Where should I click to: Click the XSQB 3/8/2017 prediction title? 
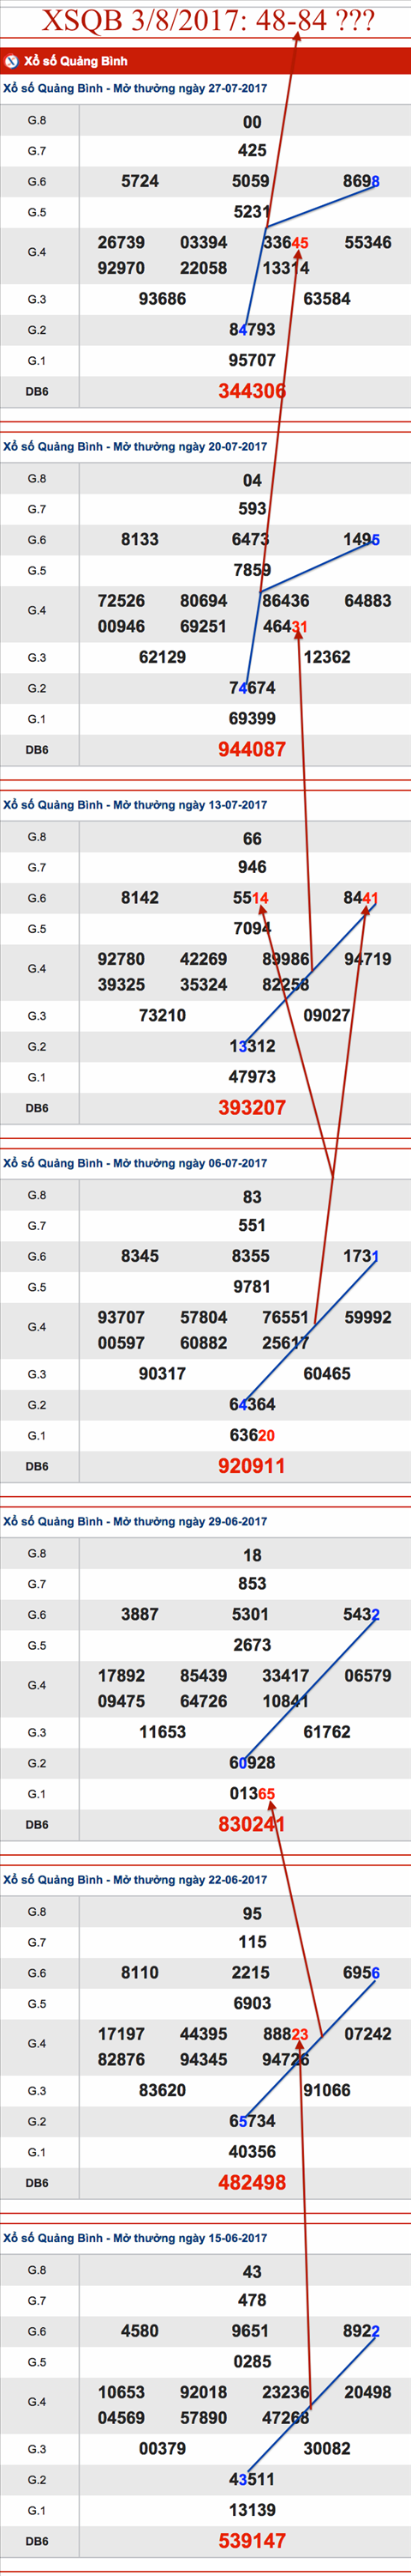pyautogui.click(x=207, y=20)
